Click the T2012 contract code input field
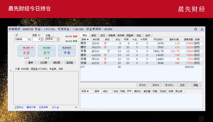The width and height of the screenshot is (213, 122). pyautogui.click(x=21, y=39)
